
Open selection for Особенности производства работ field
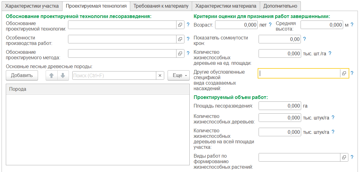point(180,39)
